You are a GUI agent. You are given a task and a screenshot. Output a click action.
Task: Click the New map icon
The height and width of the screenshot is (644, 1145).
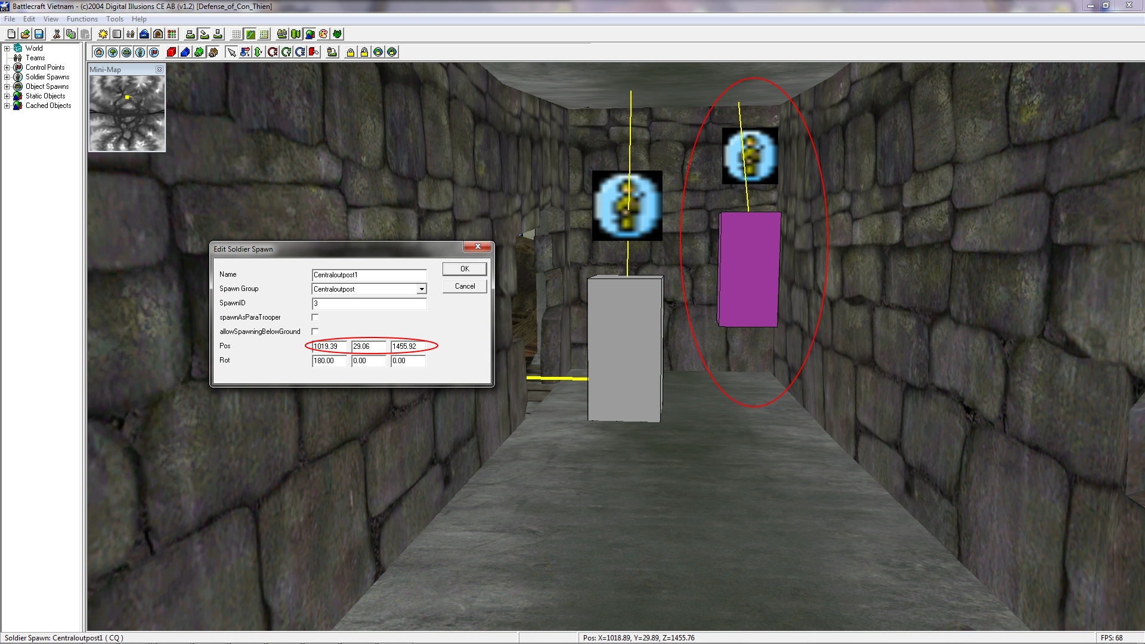(11, 34)
